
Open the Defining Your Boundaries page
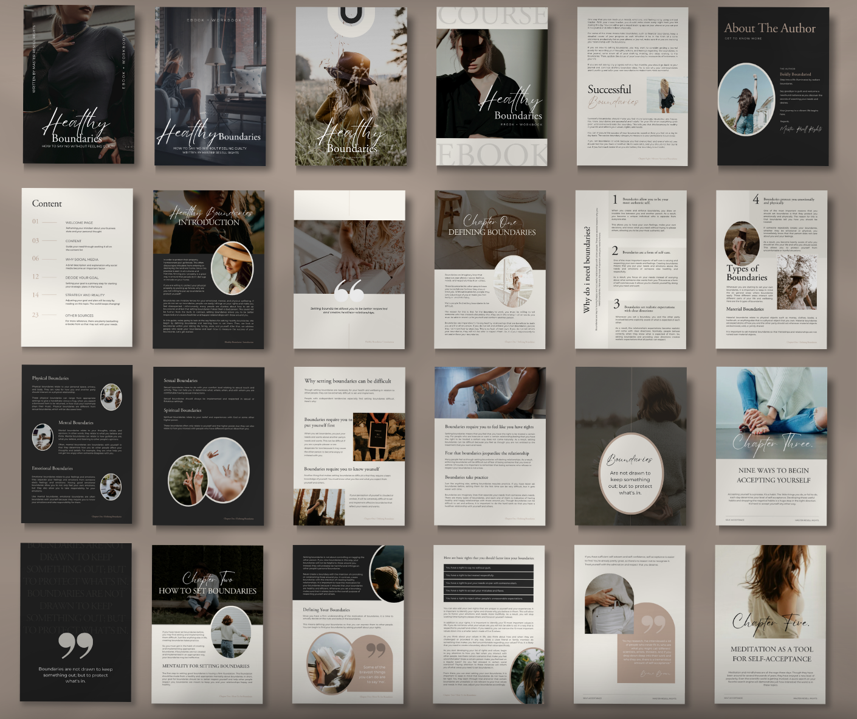point(349,623)
